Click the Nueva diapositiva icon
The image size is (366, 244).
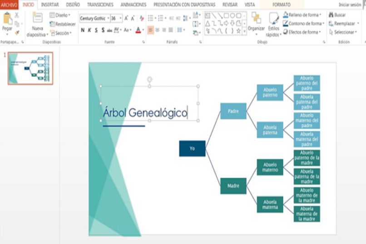click(37, 19)
